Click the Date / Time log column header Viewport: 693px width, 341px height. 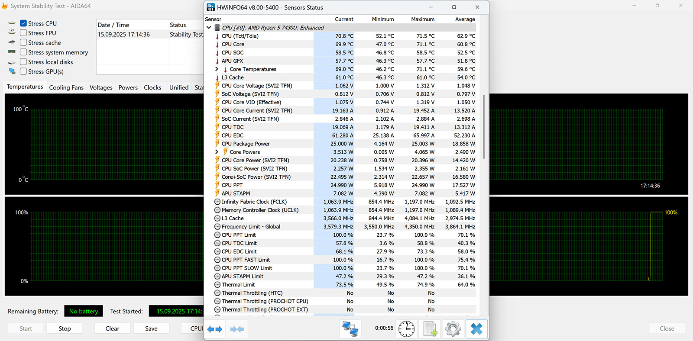(132, 25)
